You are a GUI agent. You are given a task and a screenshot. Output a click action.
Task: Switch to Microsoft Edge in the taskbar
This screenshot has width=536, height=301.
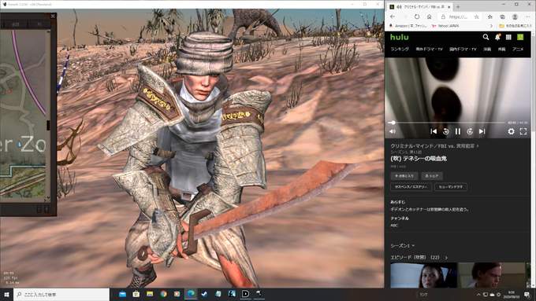click(191, 294)
